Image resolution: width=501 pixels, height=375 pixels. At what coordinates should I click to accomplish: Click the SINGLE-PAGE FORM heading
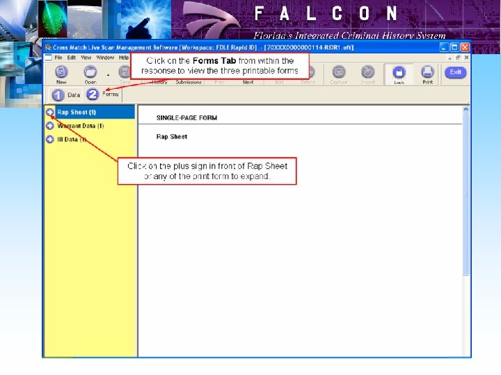186,117
